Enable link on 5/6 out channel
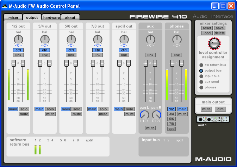237x167 pixels. tap(71, 55)
